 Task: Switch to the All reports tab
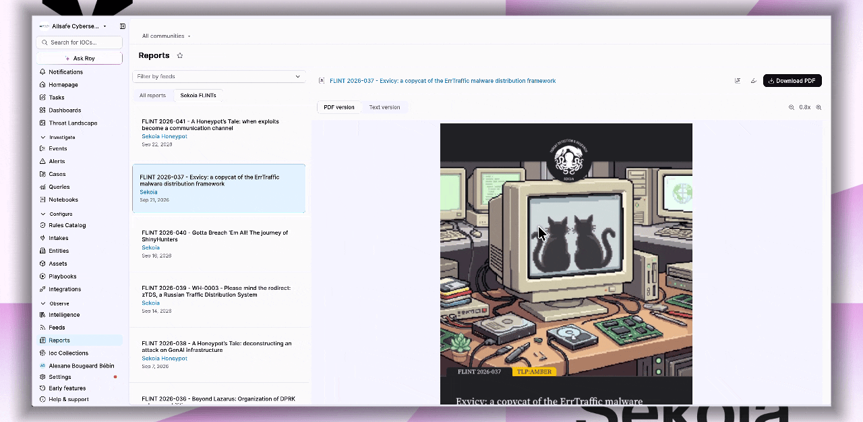point(152,96)
